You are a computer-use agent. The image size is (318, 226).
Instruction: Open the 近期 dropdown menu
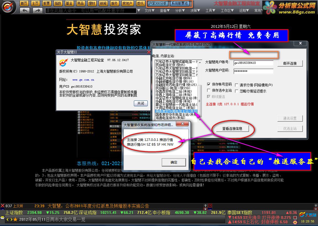click(244, 10)
